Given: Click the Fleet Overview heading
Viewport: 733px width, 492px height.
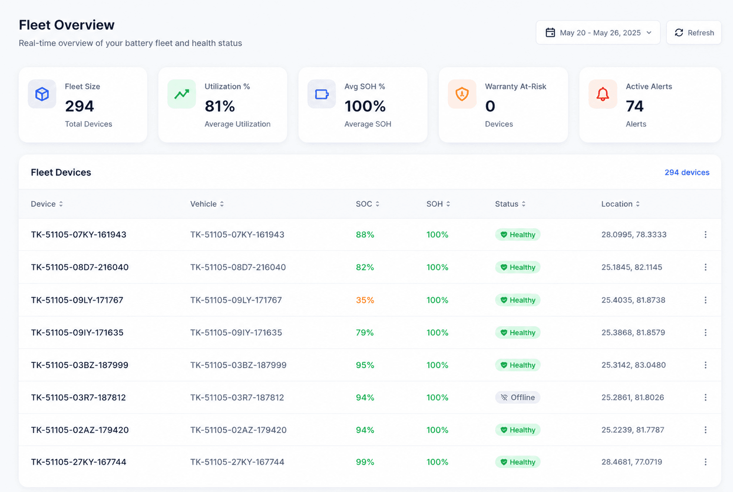Looking at the screenshot, I should tap(67, 25).
